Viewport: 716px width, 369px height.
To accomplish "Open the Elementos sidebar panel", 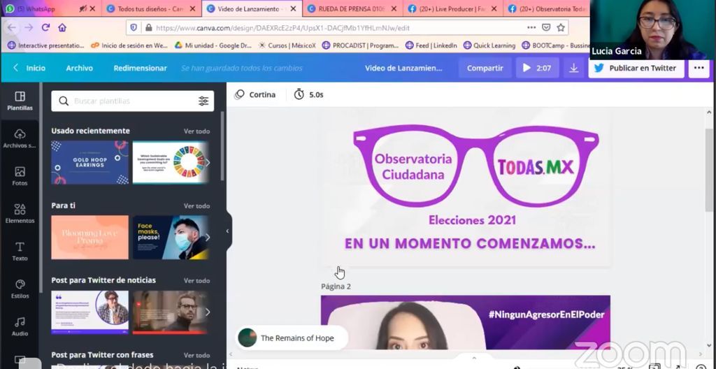I will (x=20, y=214).
